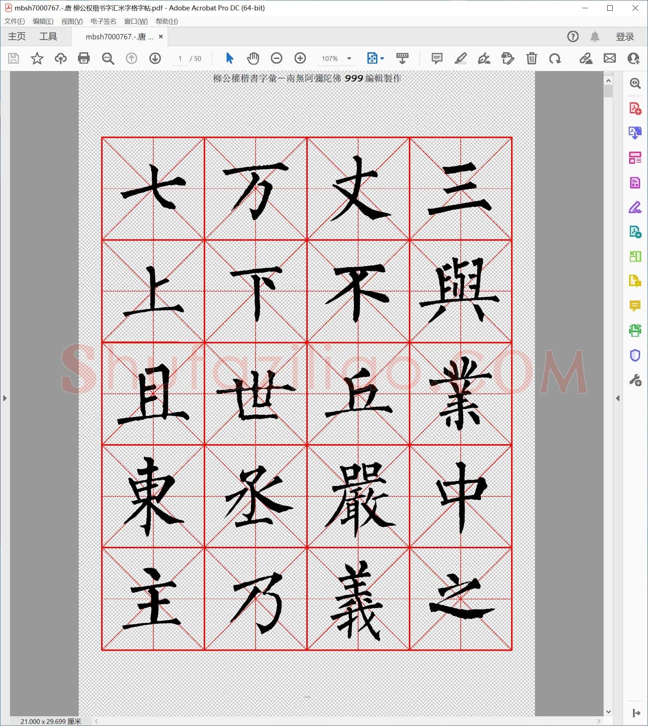Open the zoom level dropdown
This screenshot has height=726, width=648.
click(x=349, y=58)
